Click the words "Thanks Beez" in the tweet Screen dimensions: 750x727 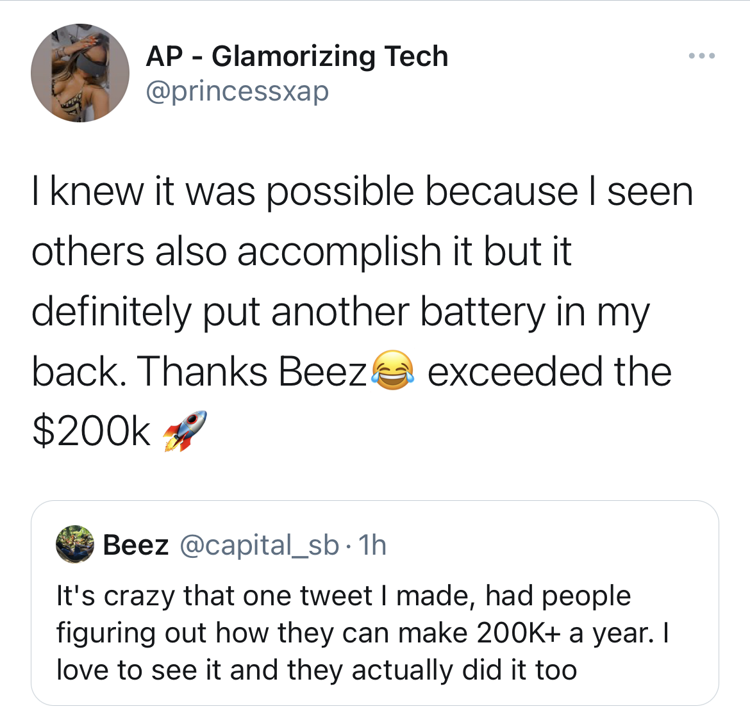click(x=251, y=372)
